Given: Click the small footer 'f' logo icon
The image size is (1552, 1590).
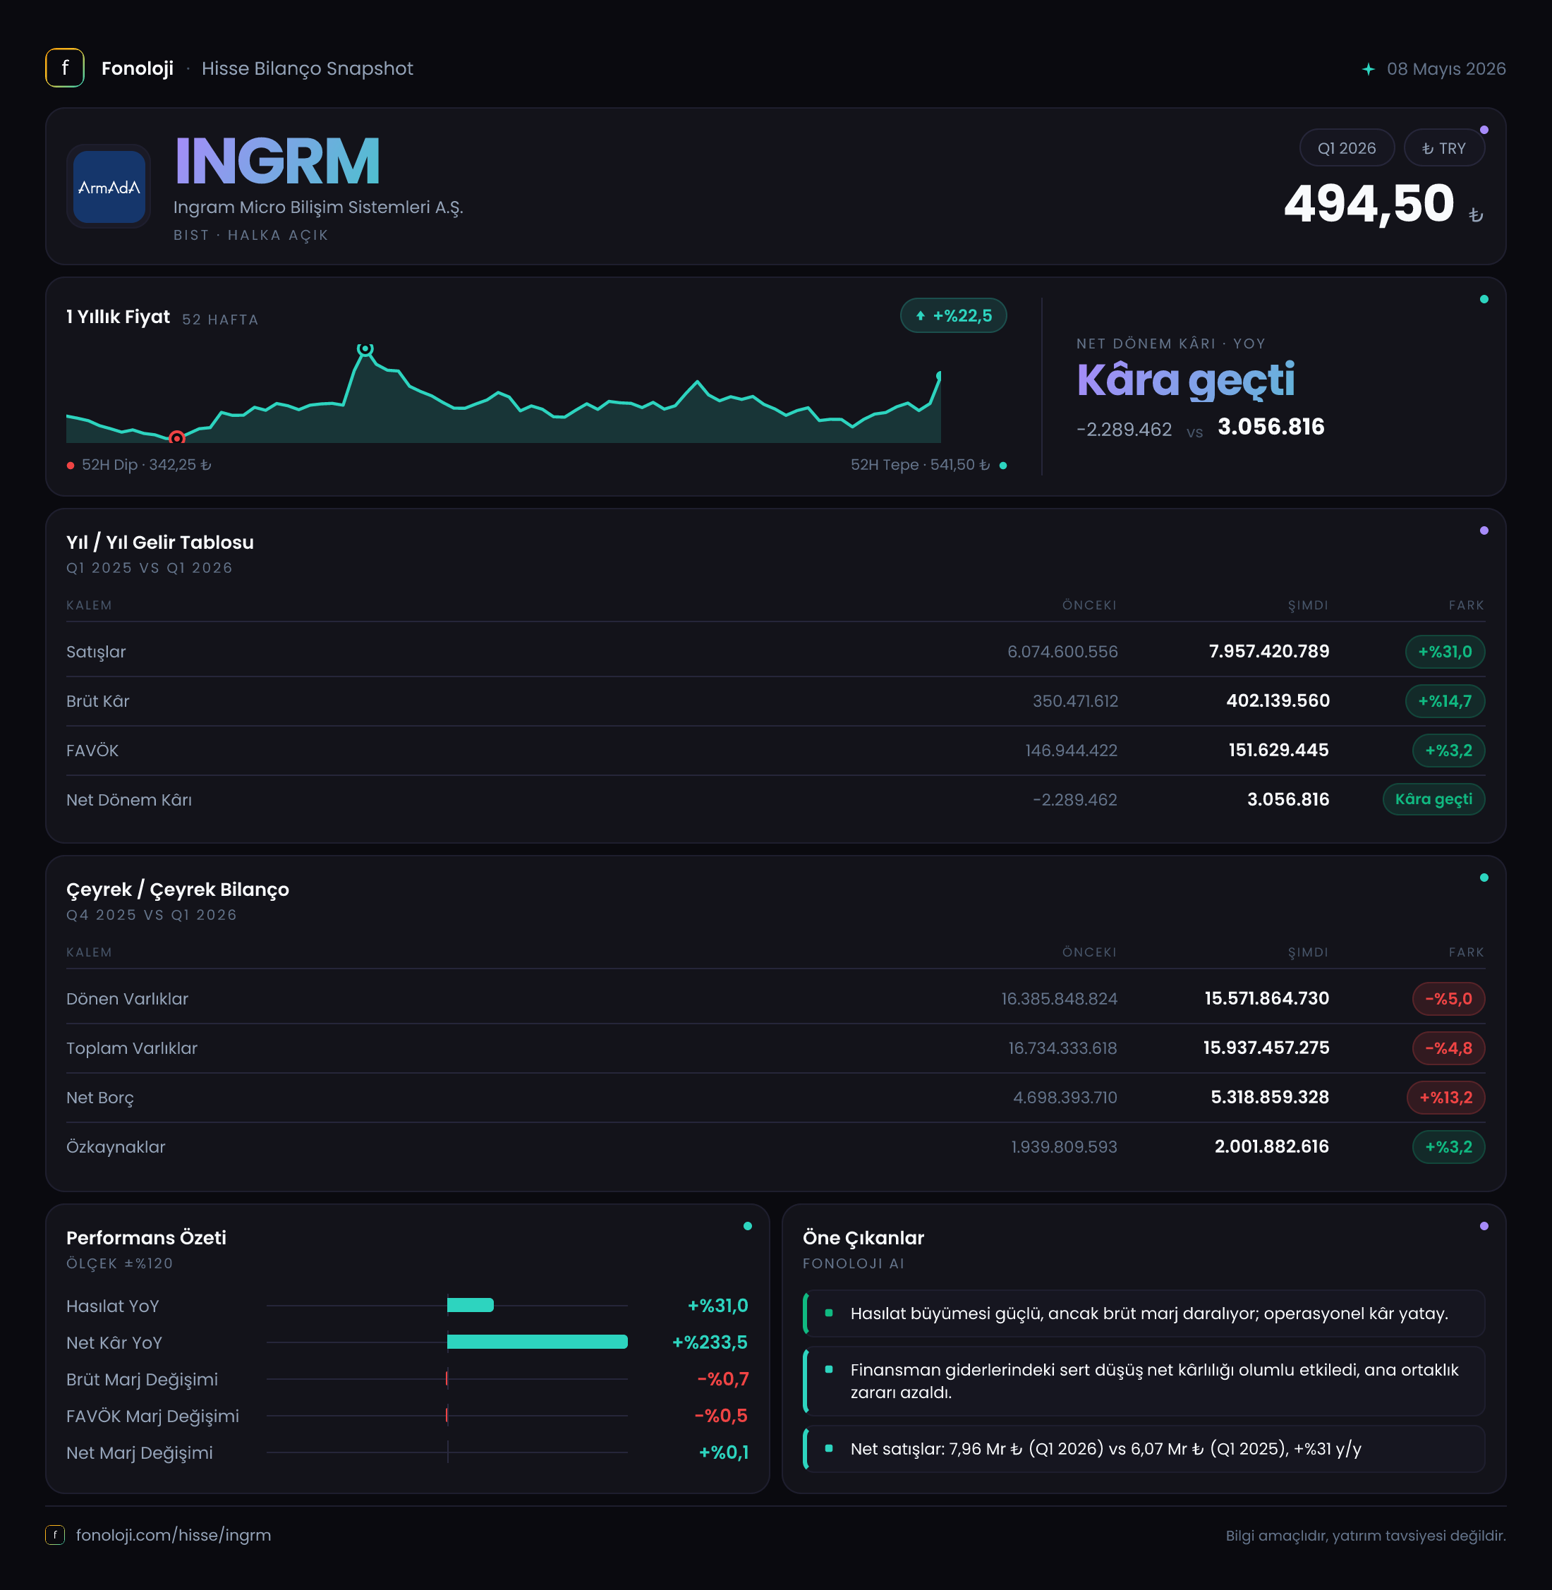Looking at the screenshot, I should click(x=54, y=1536).
